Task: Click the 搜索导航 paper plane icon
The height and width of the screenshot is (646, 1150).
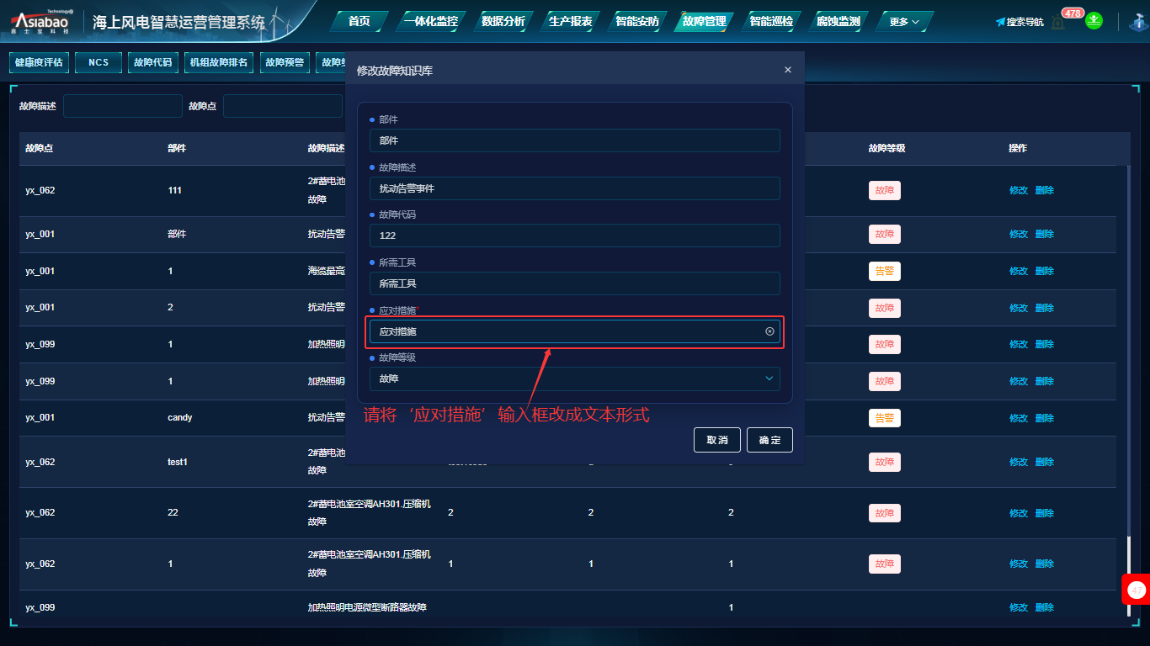Action: 1000,22
